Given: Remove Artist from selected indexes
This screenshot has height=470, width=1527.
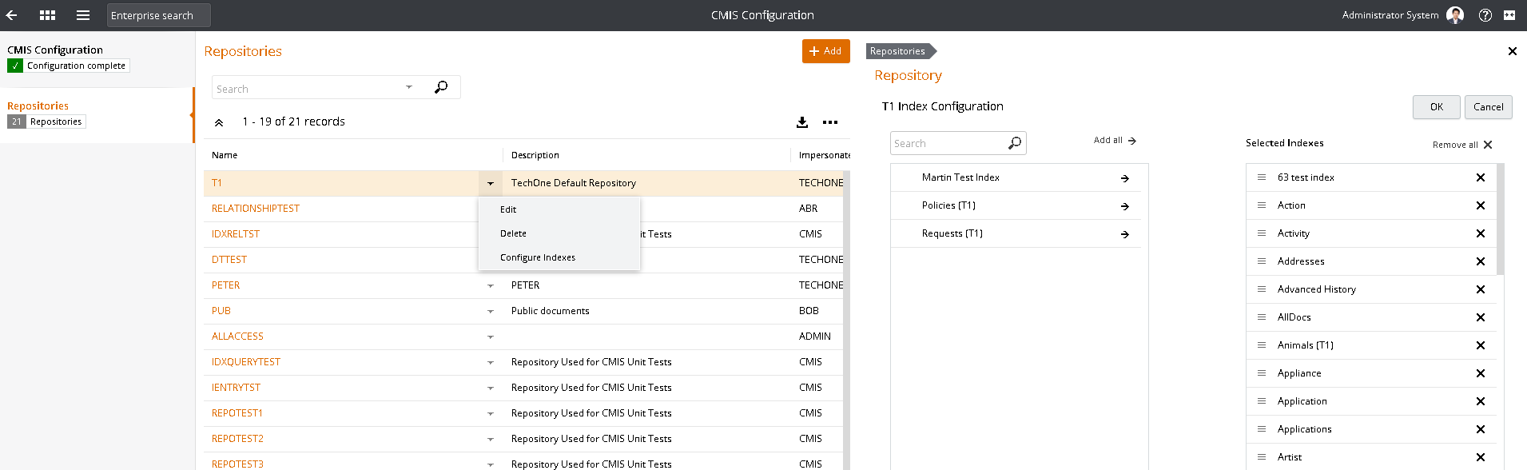Looking at the screenshot, I should coord(1481,457).
